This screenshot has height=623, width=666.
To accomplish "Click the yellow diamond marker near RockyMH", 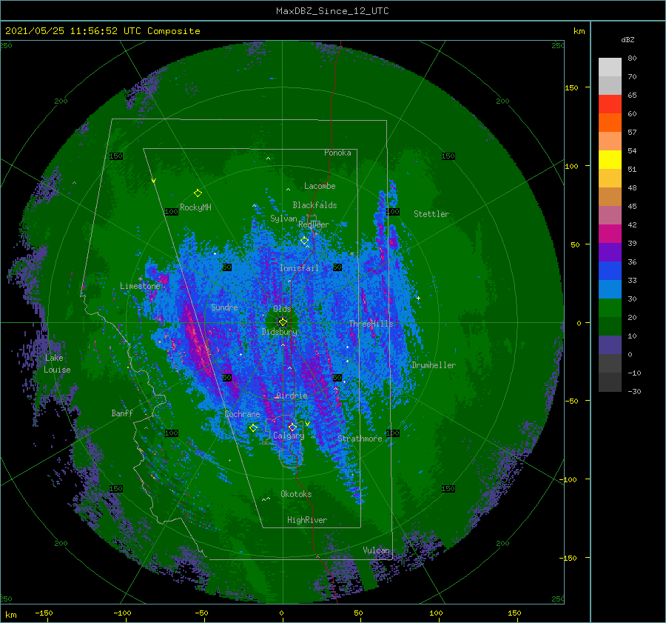I will tap(198, 193).
